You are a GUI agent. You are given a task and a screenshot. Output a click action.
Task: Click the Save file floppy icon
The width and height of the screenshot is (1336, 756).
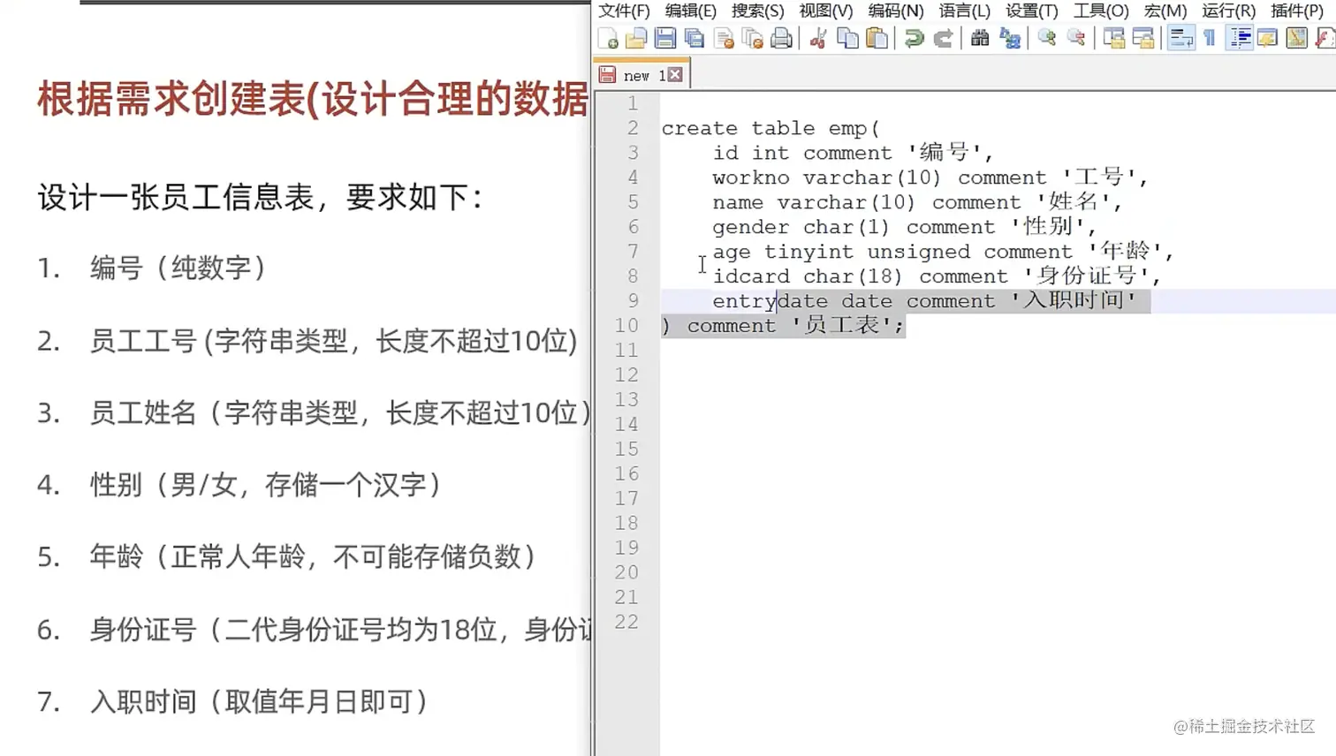pyautogui.click(x=665, y=38)
